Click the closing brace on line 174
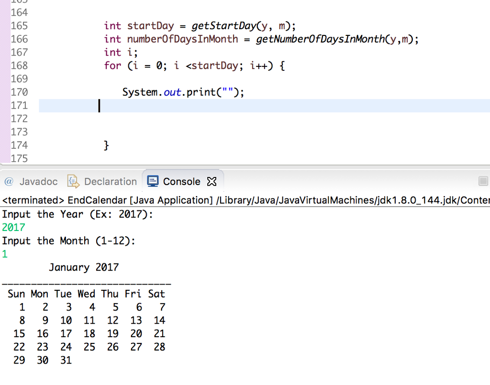This screenshot has height=385, width=490. [106, 145]
